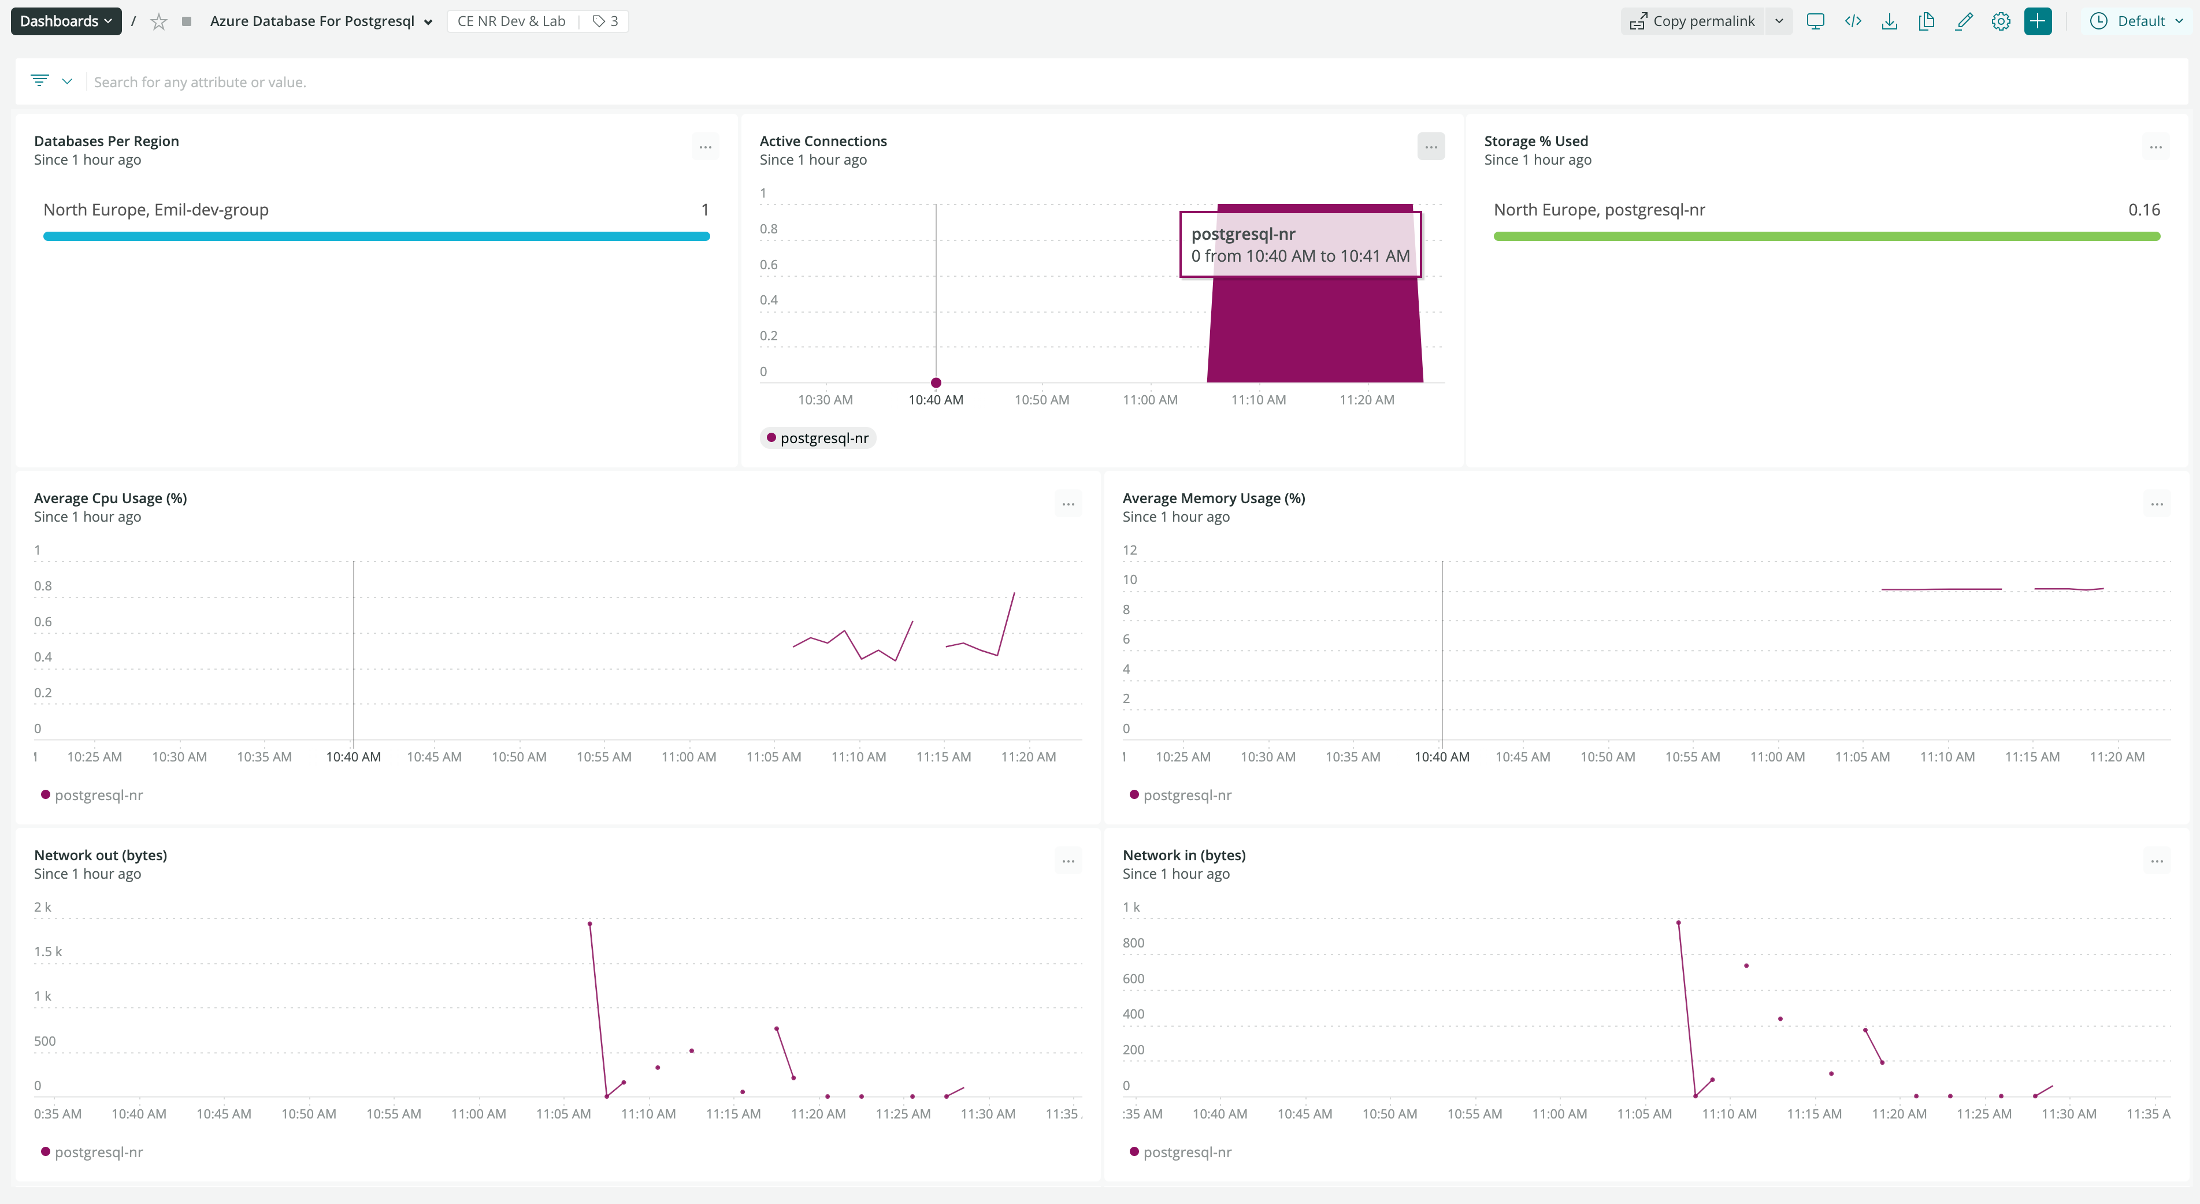Toggle postgresql-nr legend in Active Connections

click(817, 438)
